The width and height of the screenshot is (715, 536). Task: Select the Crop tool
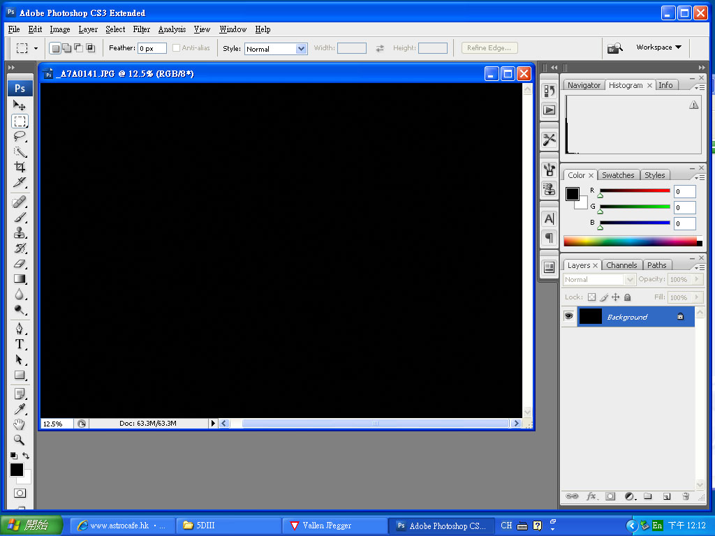click(20, 167)
